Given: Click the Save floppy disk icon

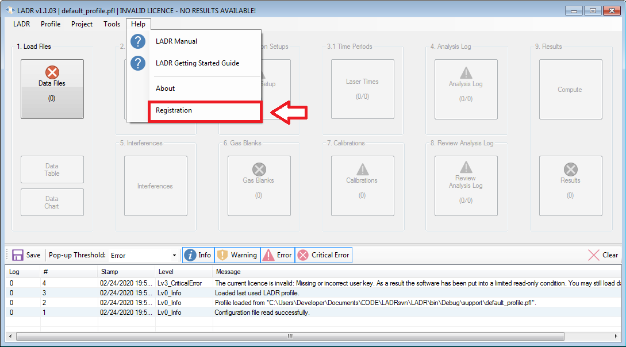Looking at the screenshot, I should click(x=18, y=255).
